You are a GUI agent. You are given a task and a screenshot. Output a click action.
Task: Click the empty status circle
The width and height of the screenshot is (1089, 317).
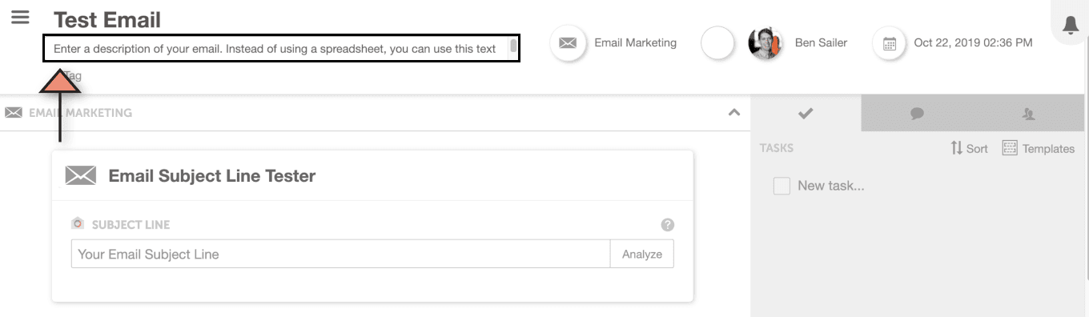[717, 43]
